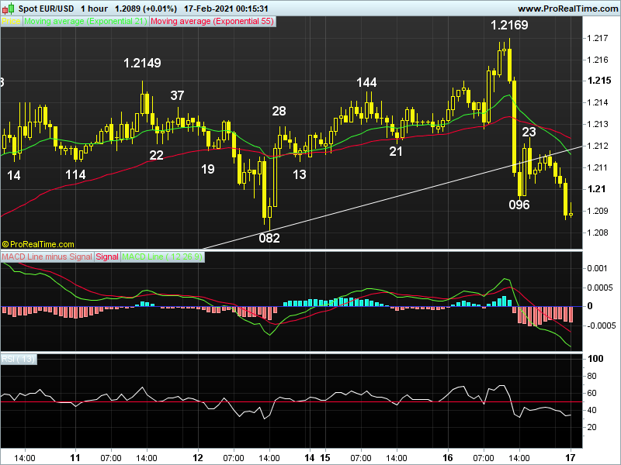This screenshot has width=621, height=465.
Task: Click the 114 low annotation
Action: tap(75, 174)
